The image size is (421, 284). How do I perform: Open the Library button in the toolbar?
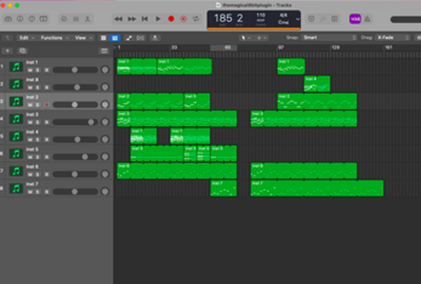point(7,19)
